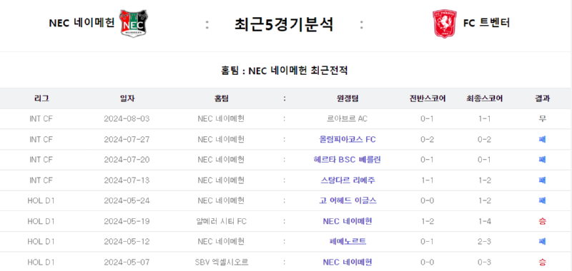The image size is (572, 271).
Task: Click the 최근5경기분석 page heading
Action: click(x=283, y=24)
